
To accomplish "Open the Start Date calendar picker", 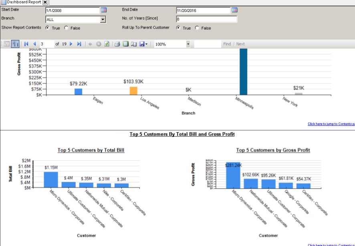I will click(x=104, y=10).
